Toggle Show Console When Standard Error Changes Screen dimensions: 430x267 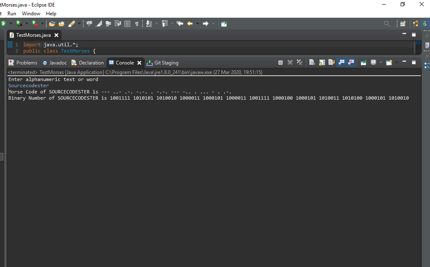(351, 62)
